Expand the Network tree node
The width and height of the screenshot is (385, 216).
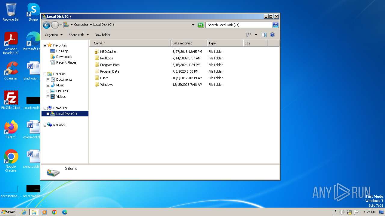pyautogui.click(x=45, y=125)
